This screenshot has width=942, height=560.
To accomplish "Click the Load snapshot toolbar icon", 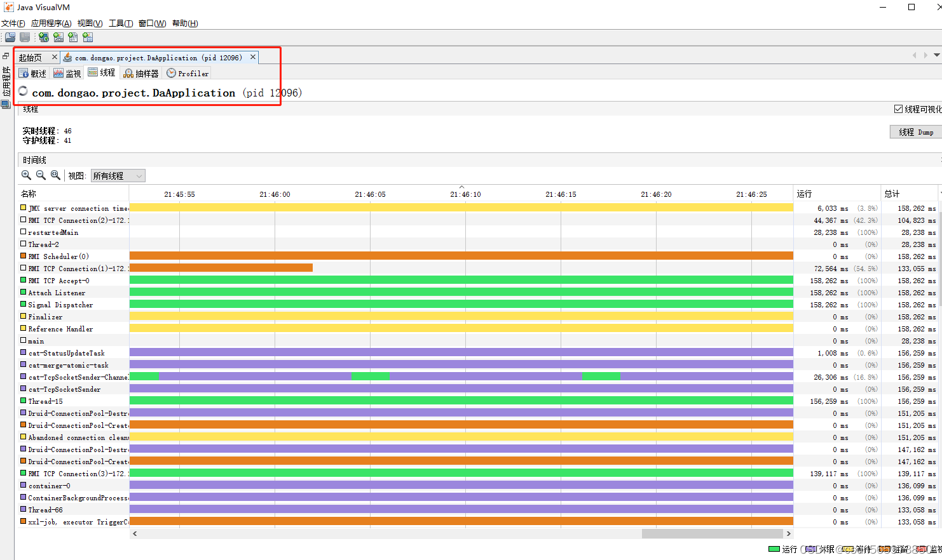I will (10, 37).
